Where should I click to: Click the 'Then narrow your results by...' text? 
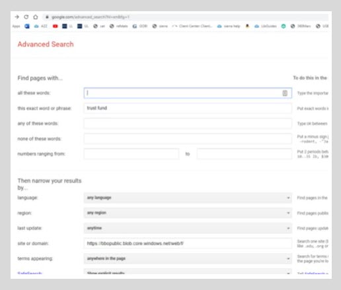(x=50, y=184)
